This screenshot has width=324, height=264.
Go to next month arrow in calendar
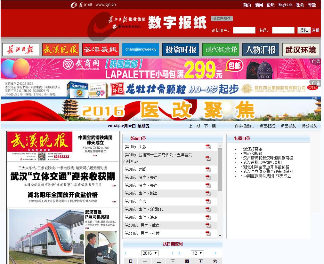point(215,253)
